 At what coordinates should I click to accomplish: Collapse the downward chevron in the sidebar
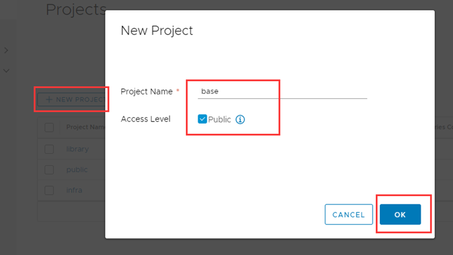coord(6,71)
